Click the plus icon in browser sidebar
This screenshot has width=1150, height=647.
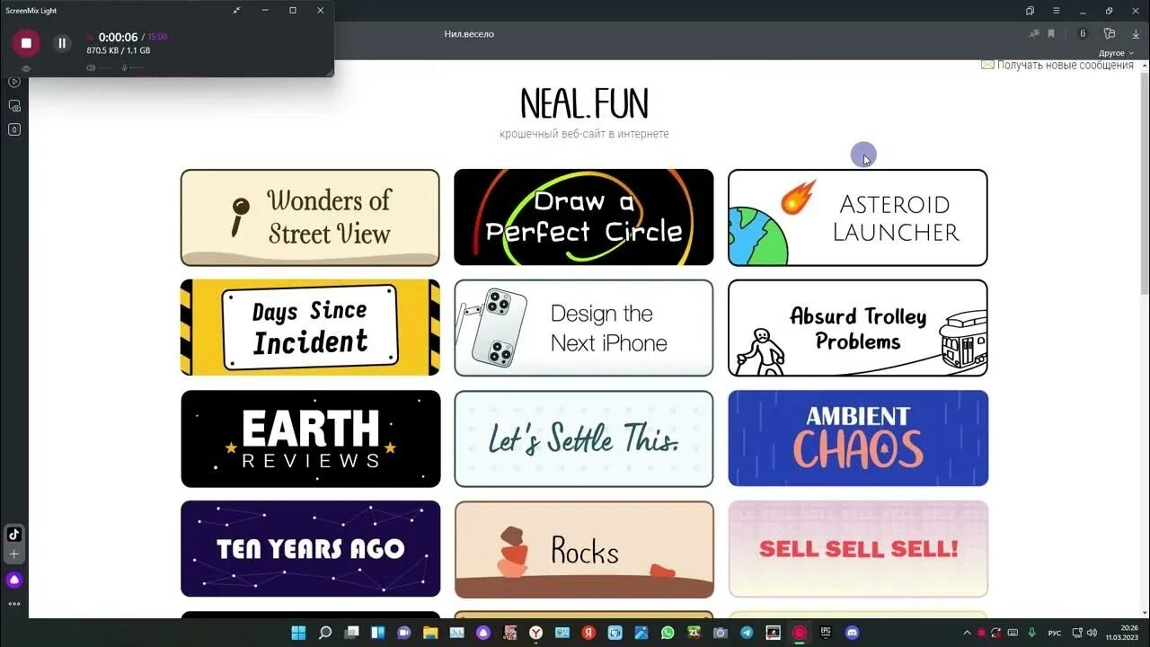coord(13,554)
